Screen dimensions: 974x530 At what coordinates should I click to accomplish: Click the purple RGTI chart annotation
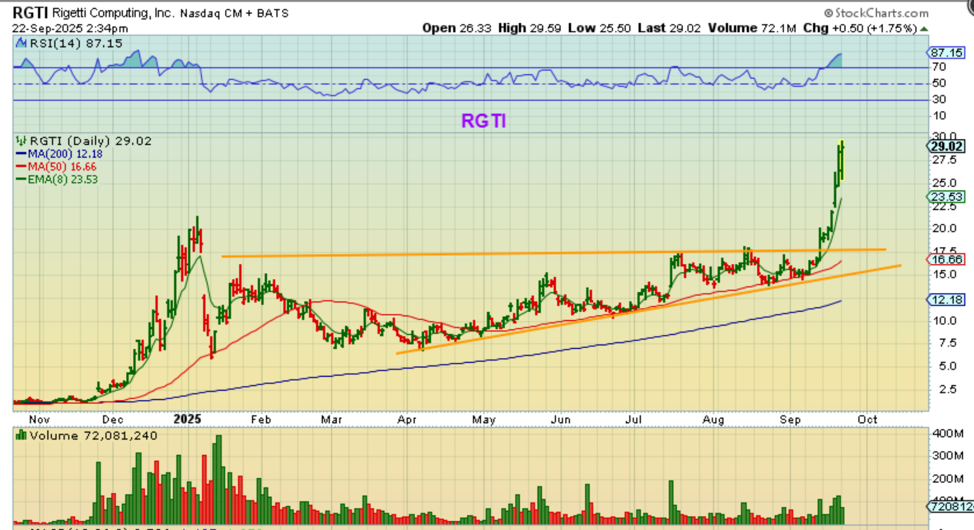click(483, 121)
